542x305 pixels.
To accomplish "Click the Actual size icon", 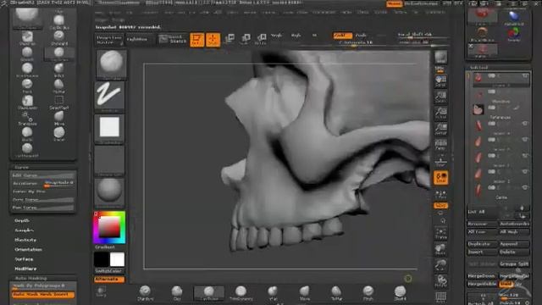I will [440, 113].
